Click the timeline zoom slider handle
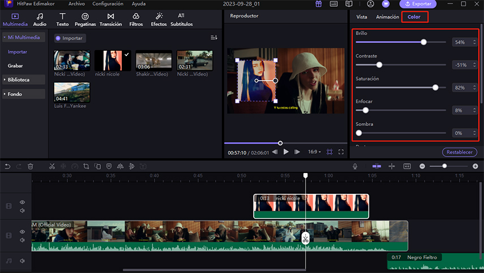Screen dimensions: 484x273 pos(444,166)
